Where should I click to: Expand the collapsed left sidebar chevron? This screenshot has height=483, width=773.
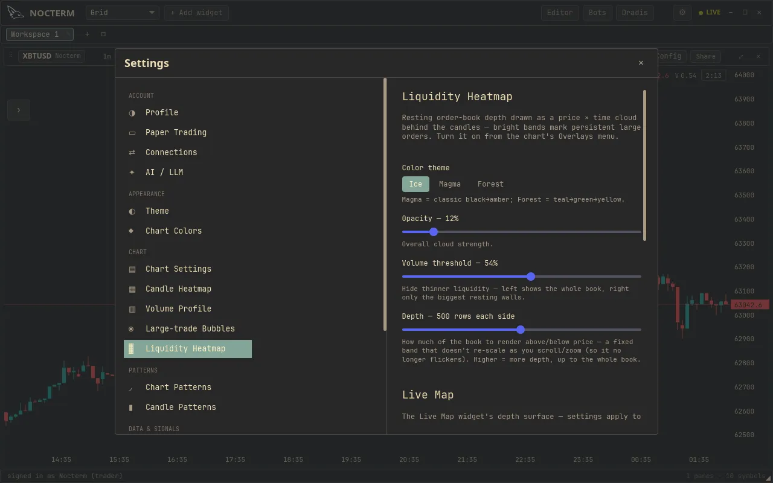pos(19,110)
